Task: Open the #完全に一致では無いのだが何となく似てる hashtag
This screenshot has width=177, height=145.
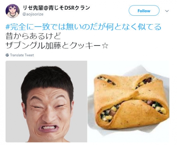Action: coord(83,27)
